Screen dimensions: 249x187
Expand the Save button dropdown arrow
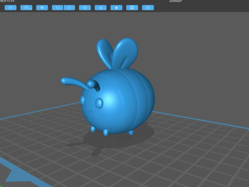[31, 8]
